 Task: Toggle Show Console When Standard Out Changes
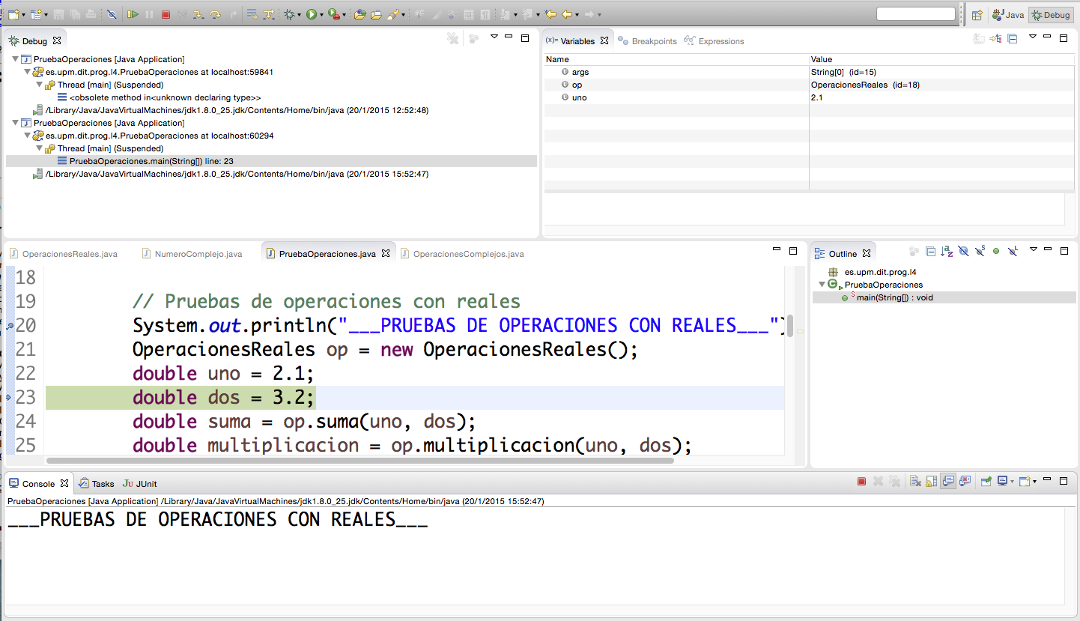pos(948,482)
